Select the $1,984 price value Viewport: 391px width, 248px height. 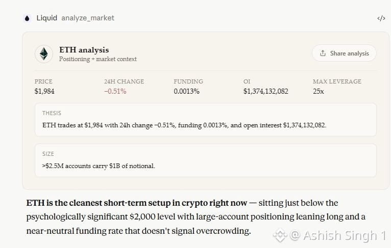pyautogui.click(x=44, y=91)
